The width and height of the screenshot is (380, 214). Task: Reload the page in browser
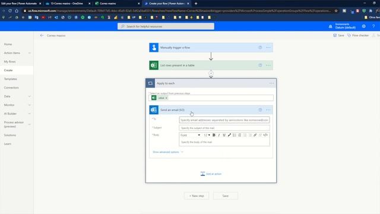click(x=10, y=11)
